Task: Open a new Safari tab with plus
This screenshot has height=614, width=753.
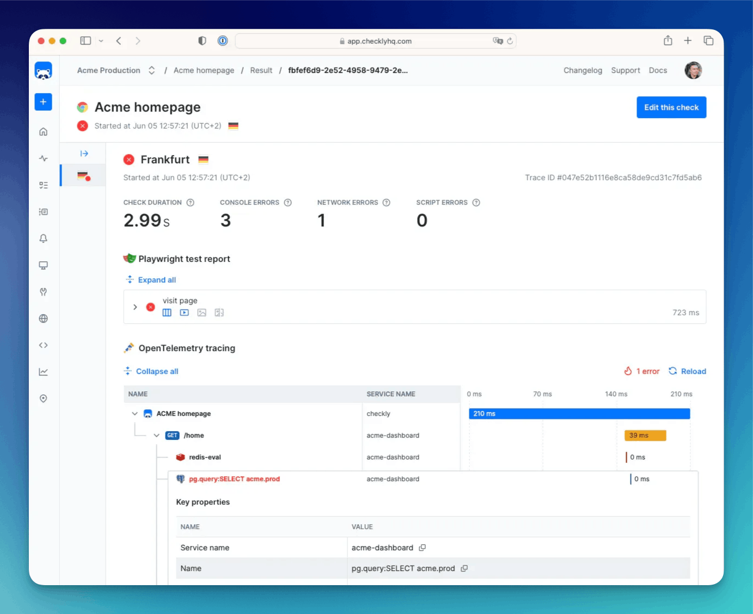Action: [x=688, y=41]
